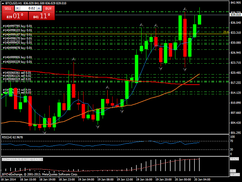Click the red SELL button
Image resolution: width=242 pixels, height=182 pixels.
tap(8, 9)
